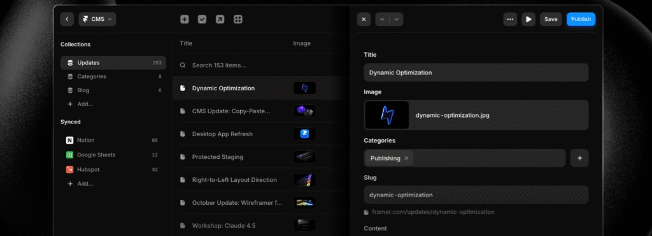Click the Google Sheets icon
Viewport: 652px width, 236px height.
[x=70, y=155]
